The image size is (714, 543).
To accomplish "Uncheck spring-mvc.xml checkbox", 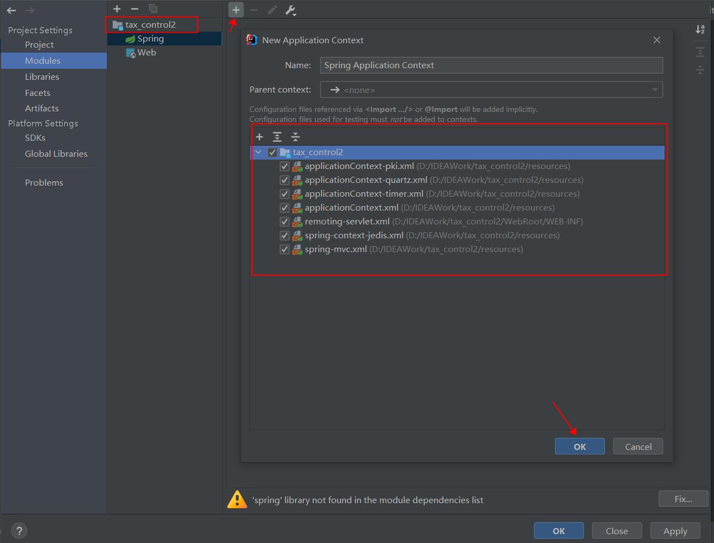I will pyautogui.click(x=284, y=249).
